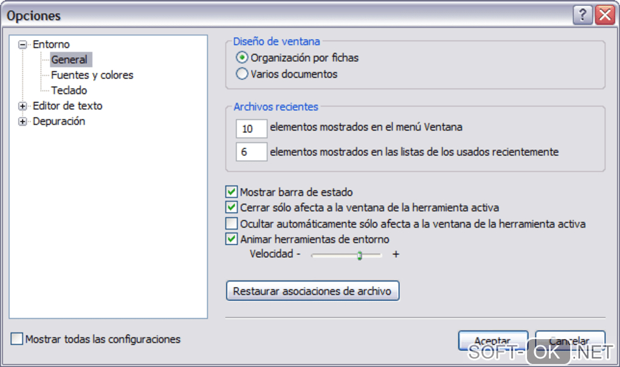Uncheck Cerrar sólo afecta a ventana activa
Image resolution: width=620 pixels, height=367 pixels.
pos(232,207)
